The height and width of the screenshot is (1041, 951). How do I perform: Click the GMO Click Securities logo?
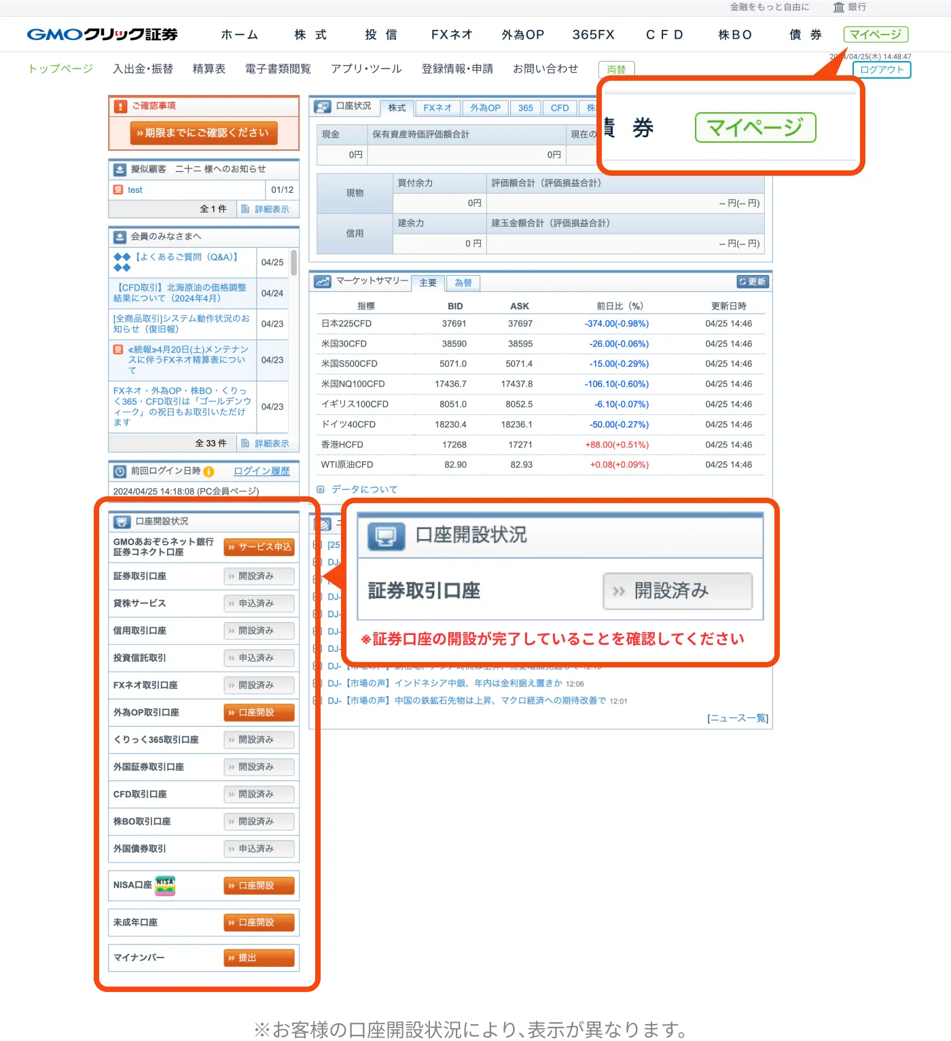[x=102, y=35]
